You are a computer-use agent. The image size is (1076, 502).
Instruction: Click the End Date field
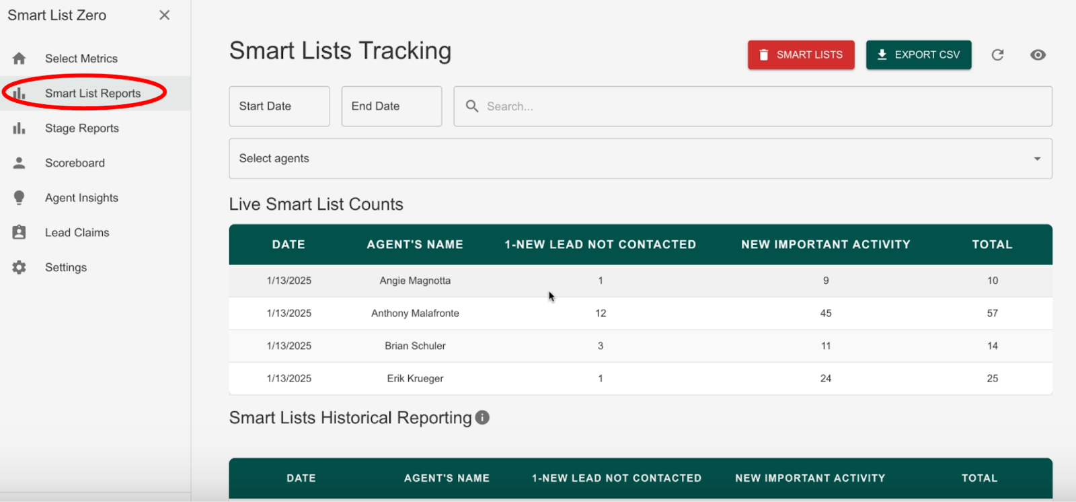tap(391, 106)
